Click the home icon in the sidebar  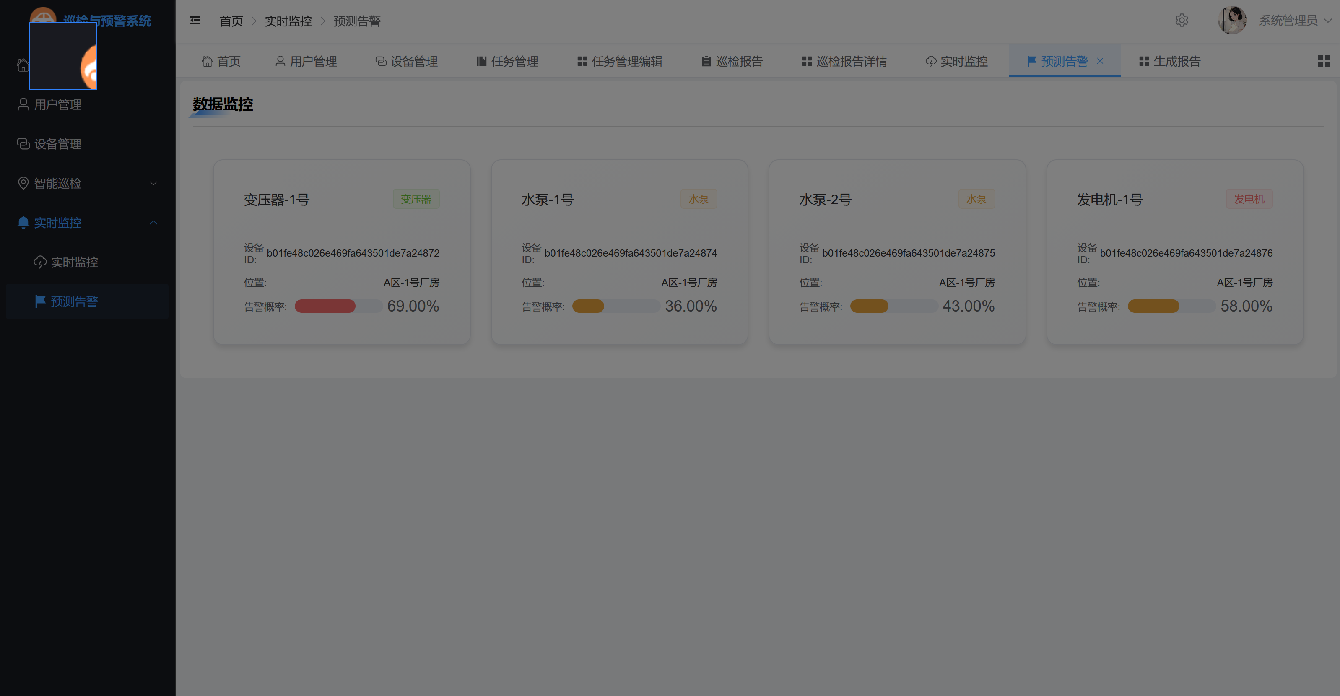23,65
